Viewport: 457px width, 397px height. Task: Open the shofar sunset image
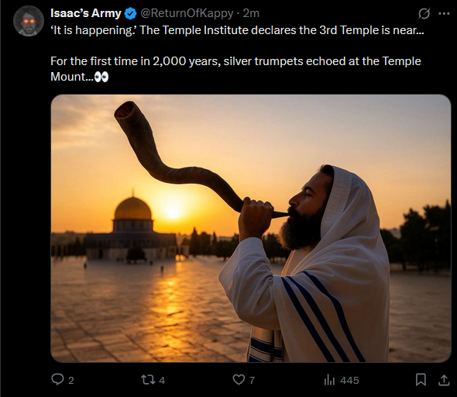click(x=251, y=229)
